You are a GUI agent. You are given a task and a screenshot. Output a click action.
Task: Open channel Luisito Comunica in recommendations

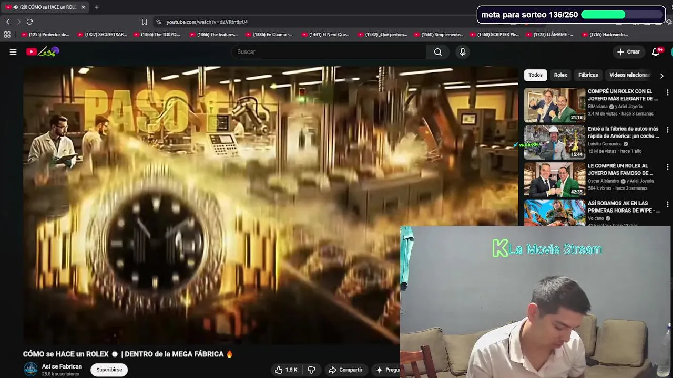605,144
